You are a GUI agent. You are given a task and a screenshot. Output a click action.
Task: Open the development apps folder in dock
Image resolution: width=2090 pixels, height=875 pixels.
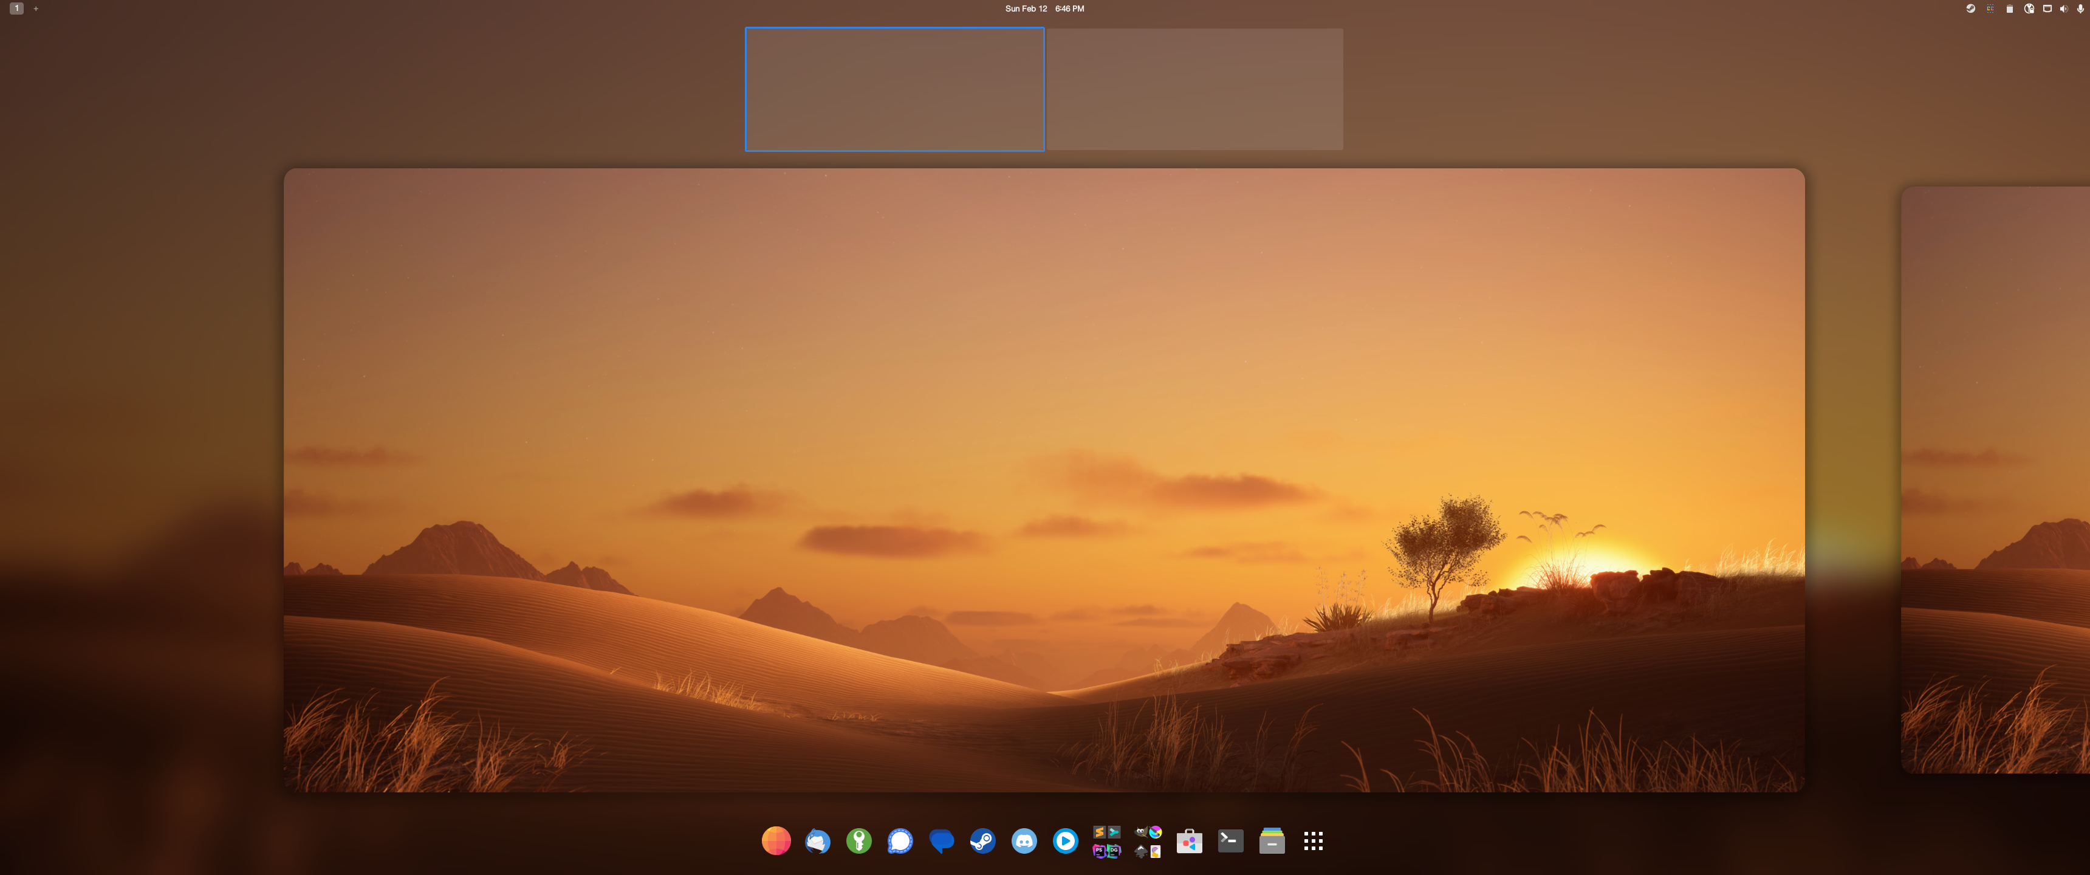tap(1106, 841)
